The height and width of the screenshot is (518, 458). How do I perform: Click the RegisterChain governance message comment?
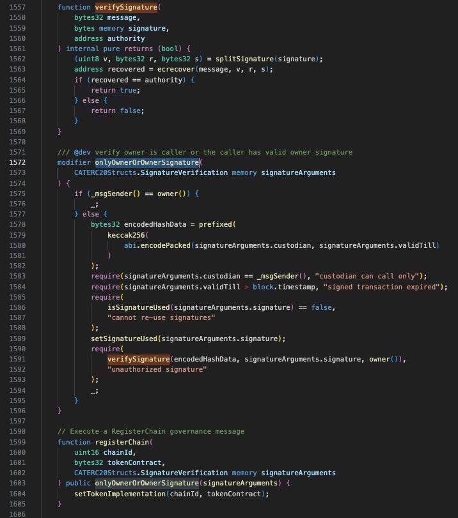pos(151,431)
